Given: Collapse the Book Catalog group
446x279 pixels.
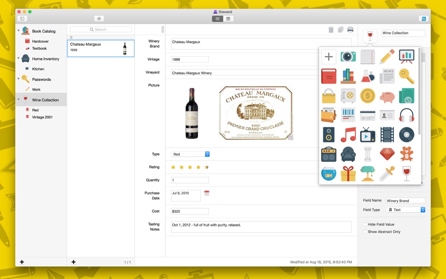Looking at the screenshot, I should [18, 31].
